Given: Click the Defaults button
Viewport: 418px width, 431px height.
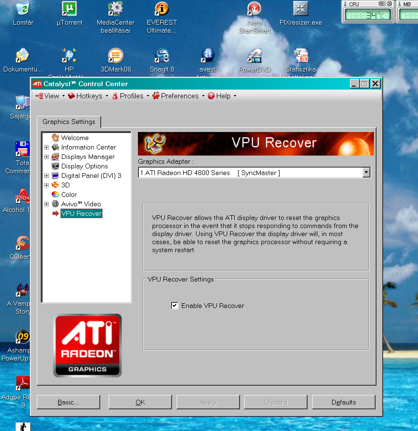Looking at the screenshot, I should click(x=344, y=402).
